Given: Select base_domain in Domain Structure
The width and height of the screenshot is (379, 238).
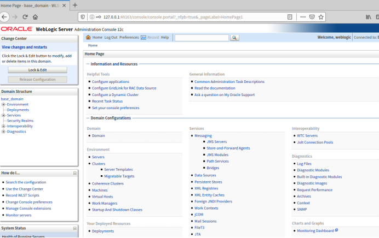Looking at the screenshot, I should (12, 99).
